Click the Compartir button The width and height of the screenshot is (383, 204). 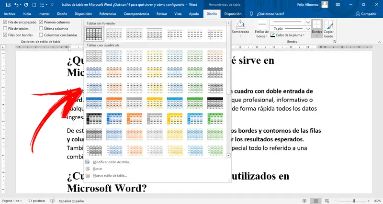(366, 14)
